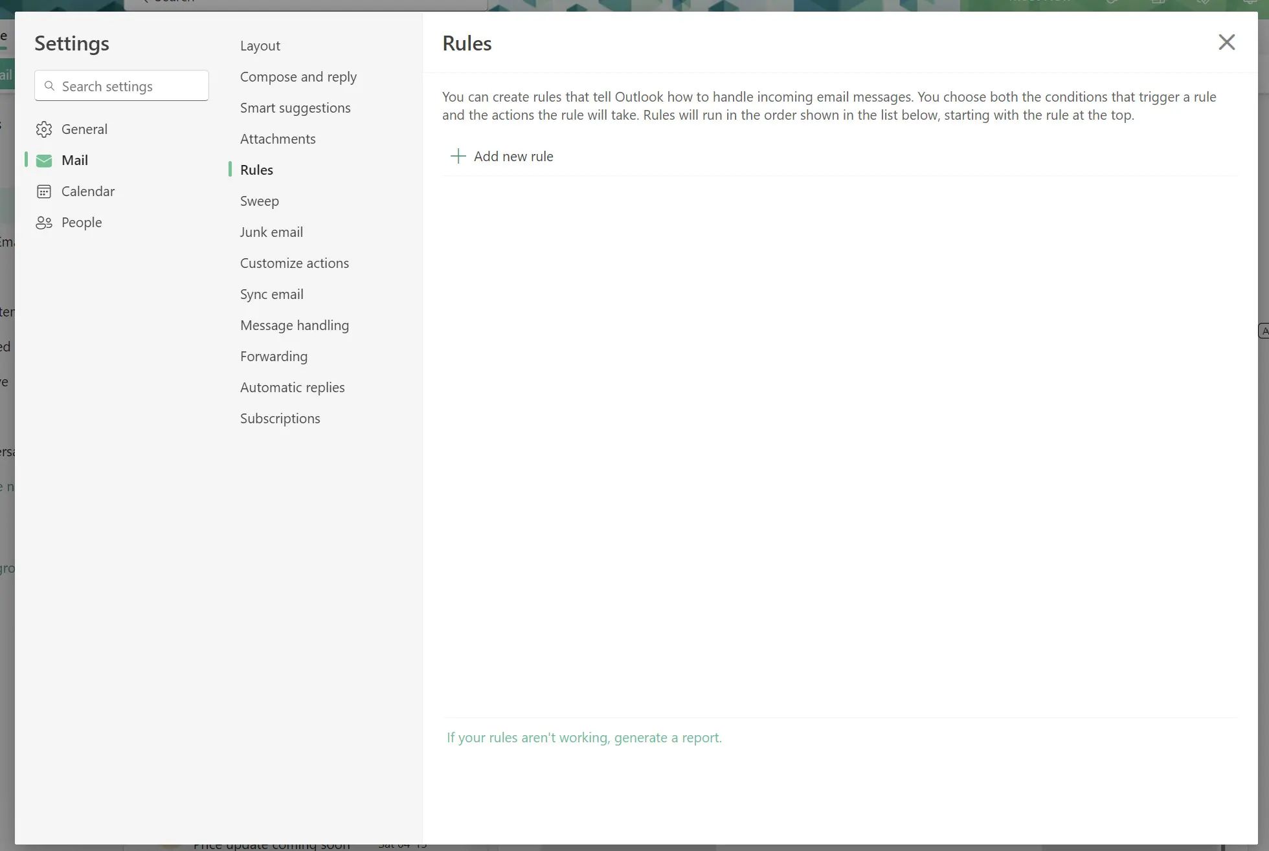Click the Calendar icon in settings
Screen dimensions: 1269x851
[x=44, y=192]
